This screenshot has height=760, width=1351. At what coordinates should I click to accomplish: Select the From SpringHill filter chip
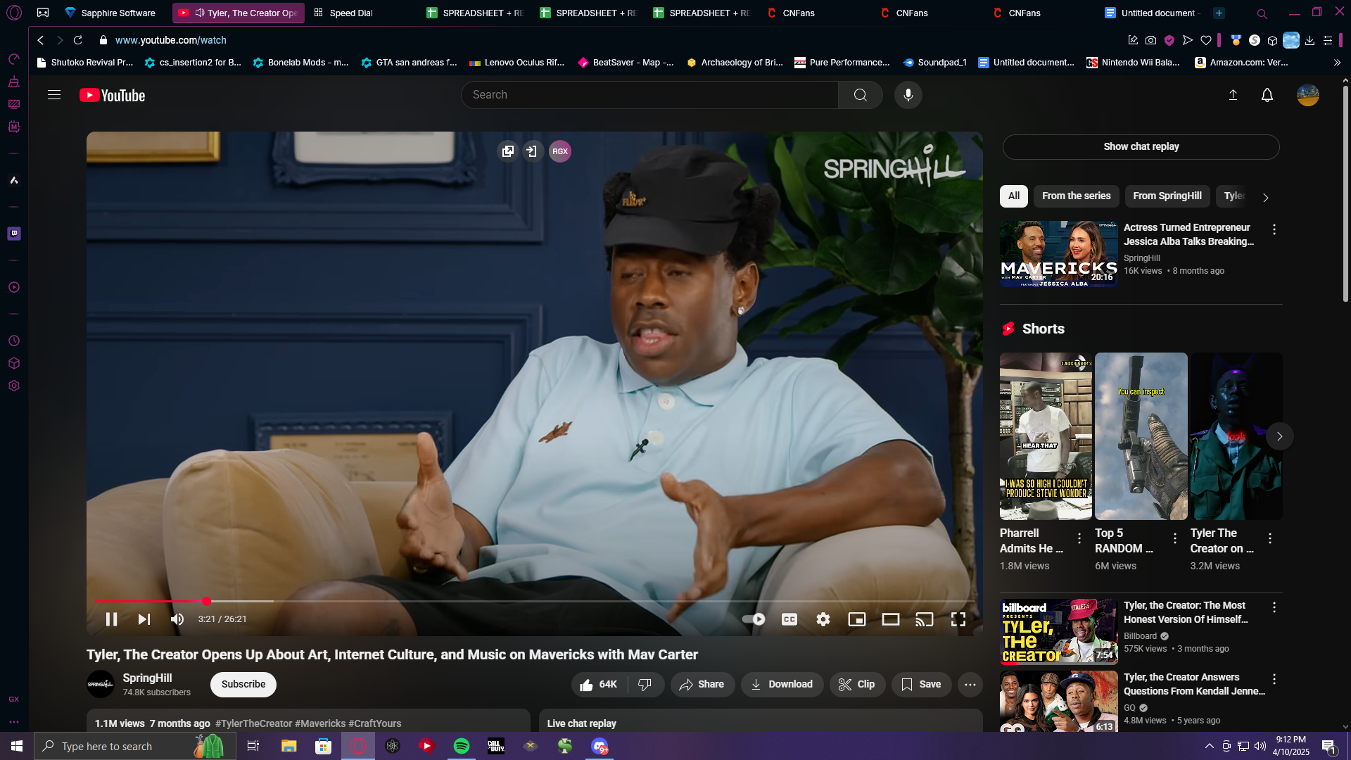tap(1167, 196)
